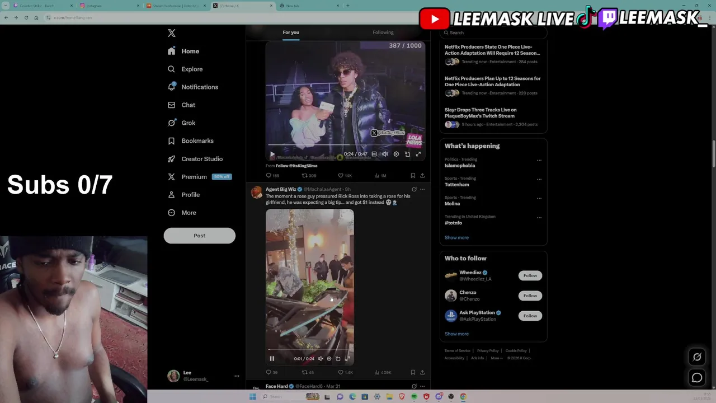This screenshot has height=403, width=716.
Task: Open more options for Islamophobia trend
Action: [x=539, y=160]
